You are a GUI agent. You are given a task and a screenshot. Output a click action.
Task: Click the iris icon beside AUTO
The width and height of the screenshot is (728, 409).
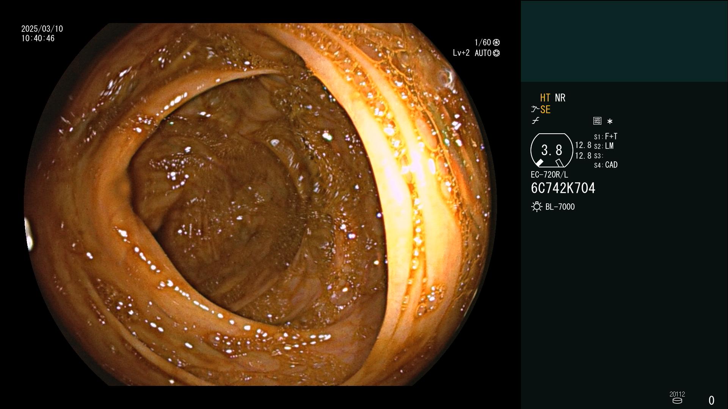click(496, 53)
